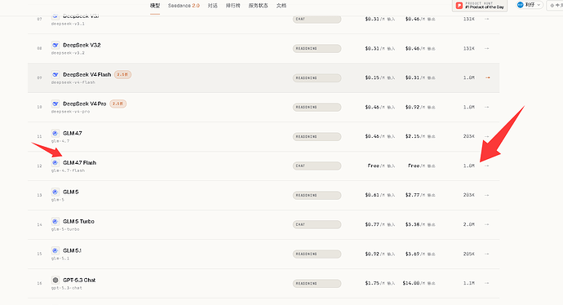Image resolution: width=563 pixels, height=305 pixels.
Task: Open the Seedance 2.0 tab
Action: [184, 6]
